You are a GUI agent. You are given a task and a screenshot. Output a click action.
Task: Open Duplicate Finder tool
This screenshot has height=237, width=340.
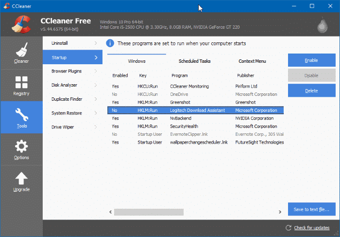pos(72,99)
